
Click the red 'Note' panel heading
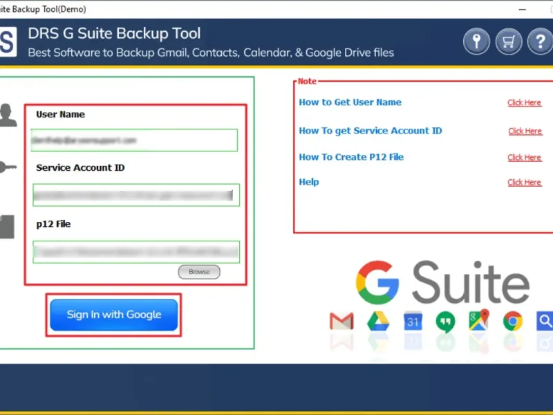(307, 81)
